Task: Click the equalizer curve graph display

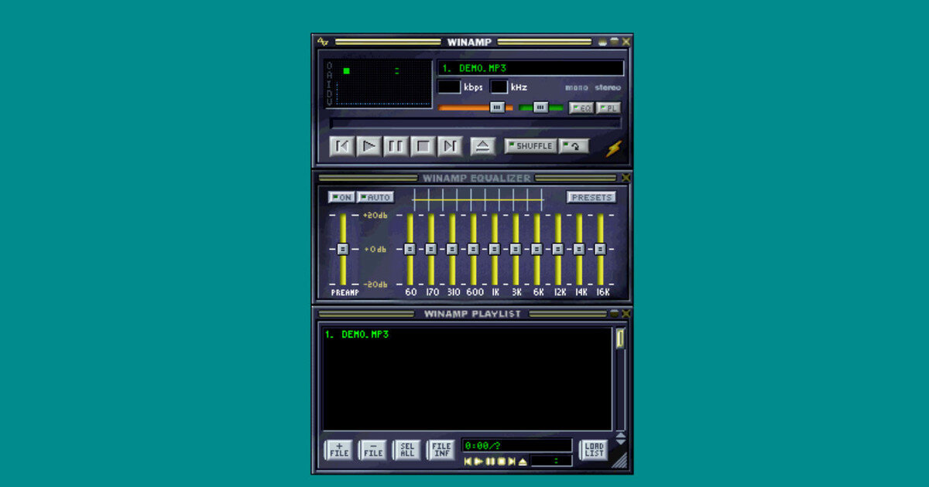Action: [478, 200]
